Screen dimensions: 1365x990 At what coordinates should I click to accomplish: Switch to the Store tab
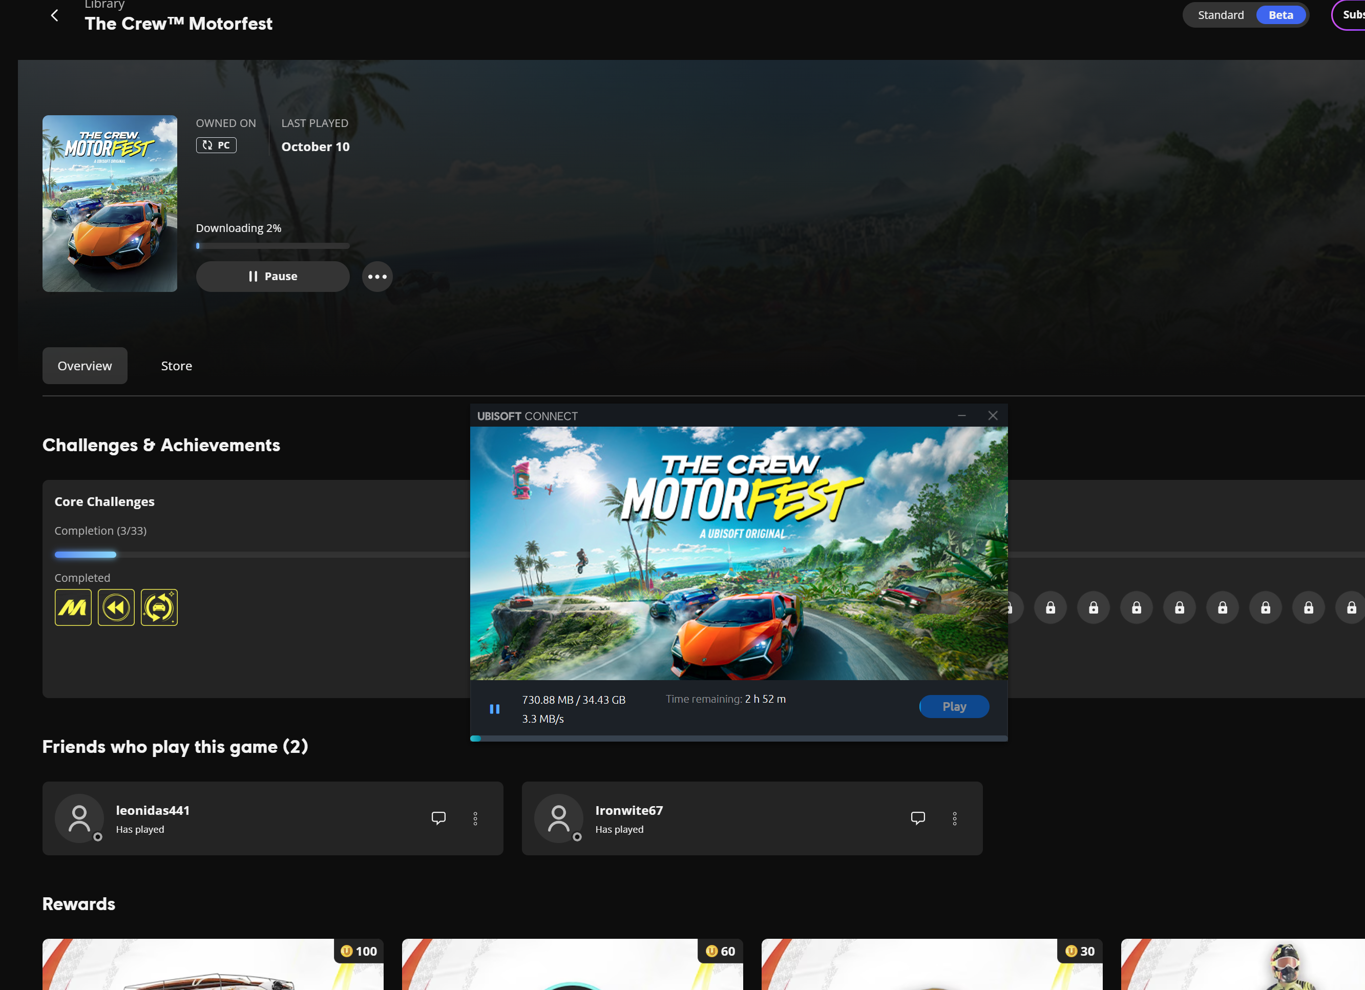176,366
